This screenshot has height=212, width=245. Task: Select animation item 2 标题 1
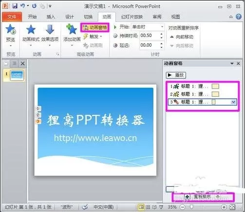click(203, 94)
